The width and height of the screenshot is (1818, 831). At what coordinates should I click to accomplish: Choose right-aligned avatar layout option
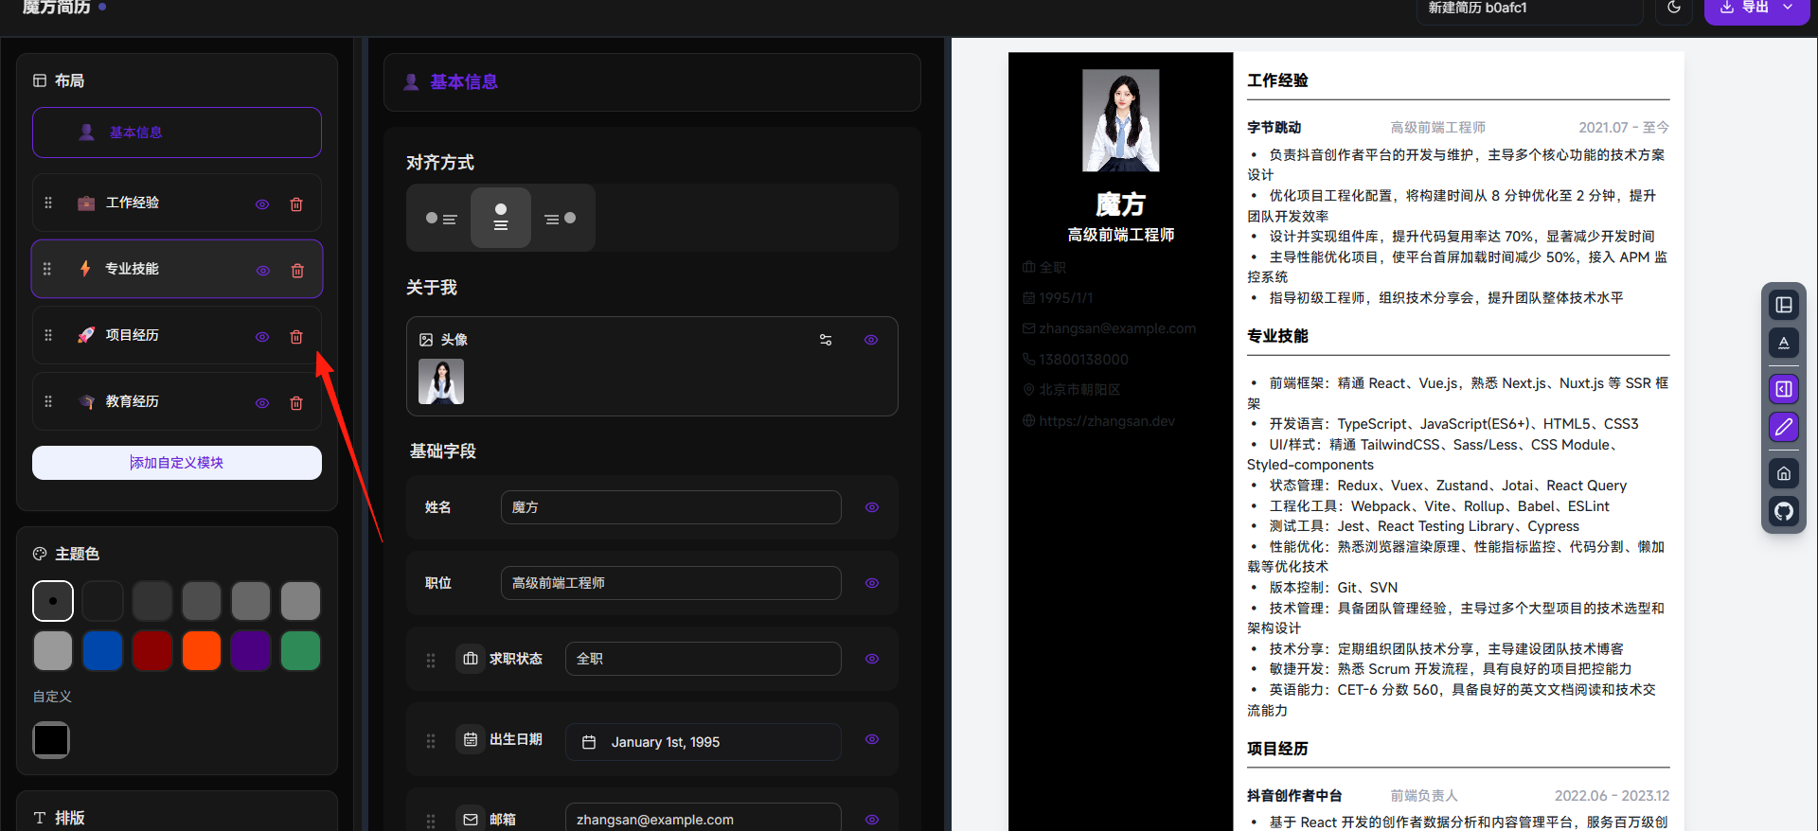561,218
